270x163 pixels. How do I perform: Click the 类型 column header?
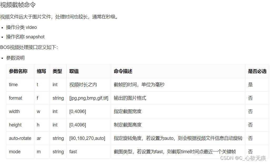(57, 71)
